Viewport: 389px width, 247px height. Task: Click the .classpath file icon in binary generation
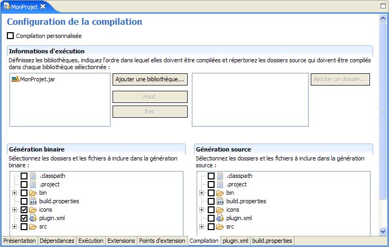pos(33,176)
